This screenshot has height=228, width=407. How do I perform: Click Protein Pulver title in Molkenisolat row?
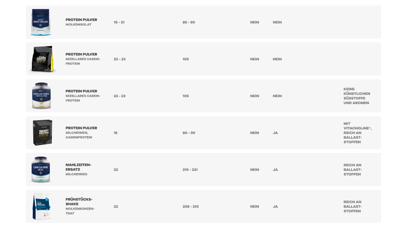pyautogui.click(x=81, y=20)
